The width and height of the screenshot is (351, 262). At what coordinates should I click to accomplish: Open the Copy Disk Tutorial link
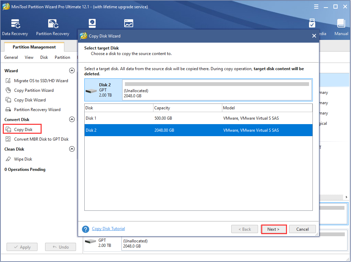pyautogui.click(x=108, y=228)
